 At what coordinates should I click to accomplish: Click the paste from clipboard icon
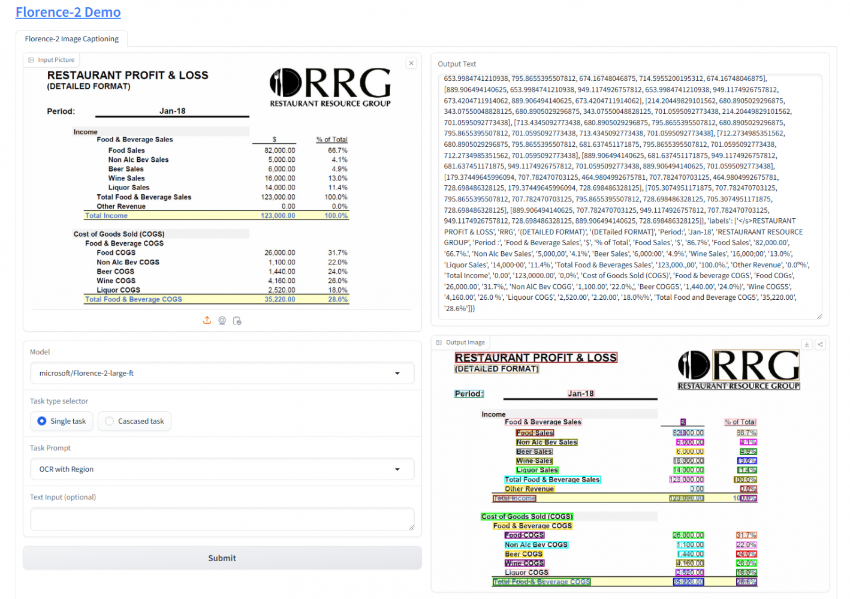[237, 320]
